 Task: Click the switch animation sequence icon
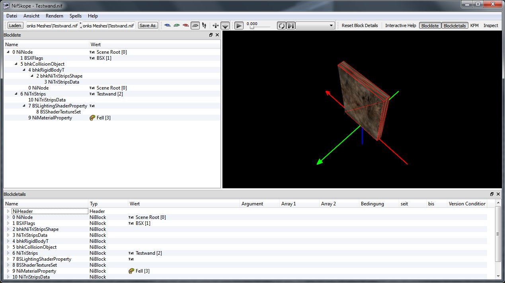(x=291, y=25)
